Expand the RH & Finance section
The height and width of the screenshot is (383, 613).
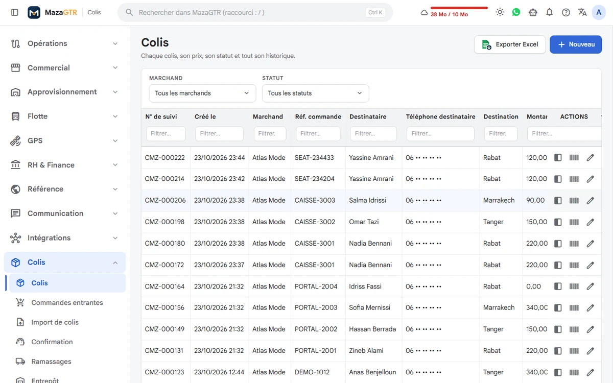point(65,165)
